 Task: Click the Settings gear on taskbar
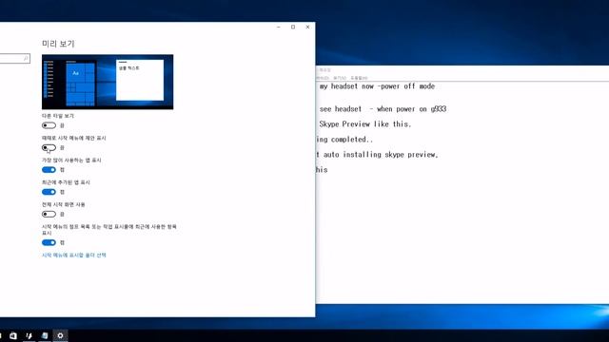tap(60, 335)
